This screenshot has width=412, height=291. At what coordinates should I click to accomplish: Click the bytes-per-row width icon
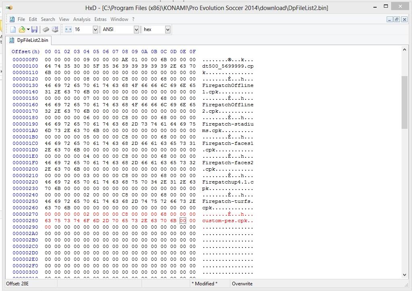[68, 29]
